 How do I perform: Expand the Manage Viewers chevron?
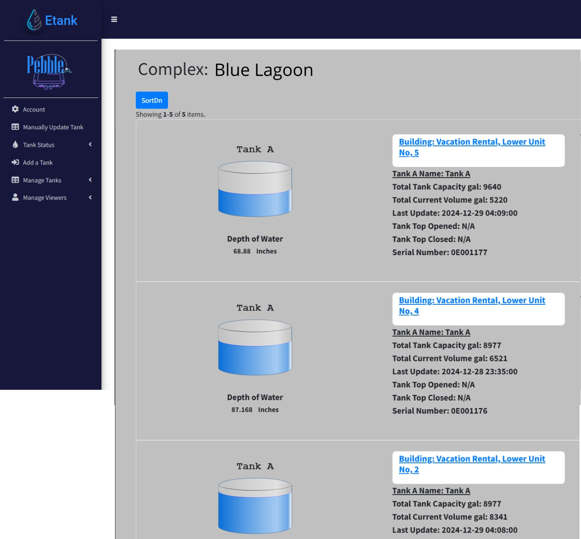click(90, 197)
